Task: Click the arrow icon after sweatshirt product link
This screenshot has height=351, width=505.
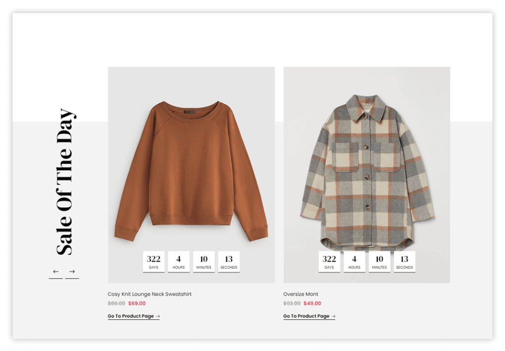Action: (158, 317)
